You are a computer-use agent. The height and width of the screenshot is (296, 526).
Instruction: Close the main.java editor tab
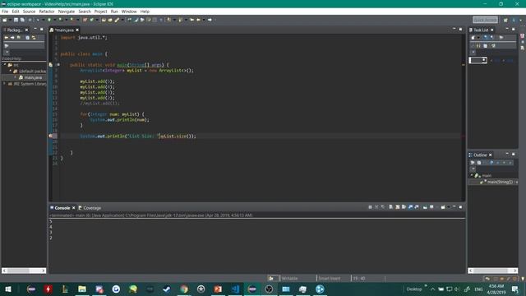[77, 30]
